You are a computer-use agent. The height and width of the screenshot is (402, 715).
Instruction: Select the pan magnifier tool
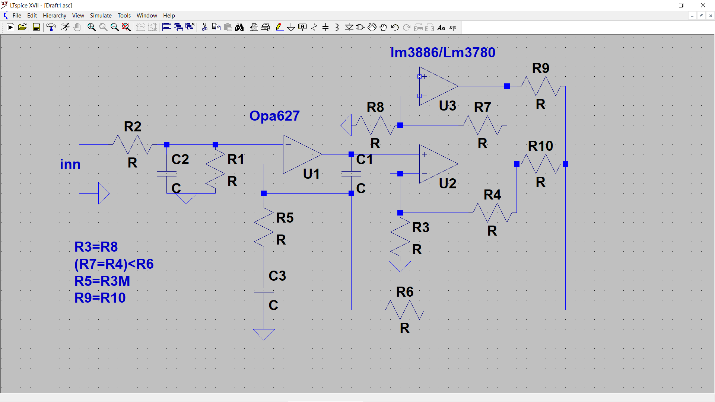pos(103,27)
